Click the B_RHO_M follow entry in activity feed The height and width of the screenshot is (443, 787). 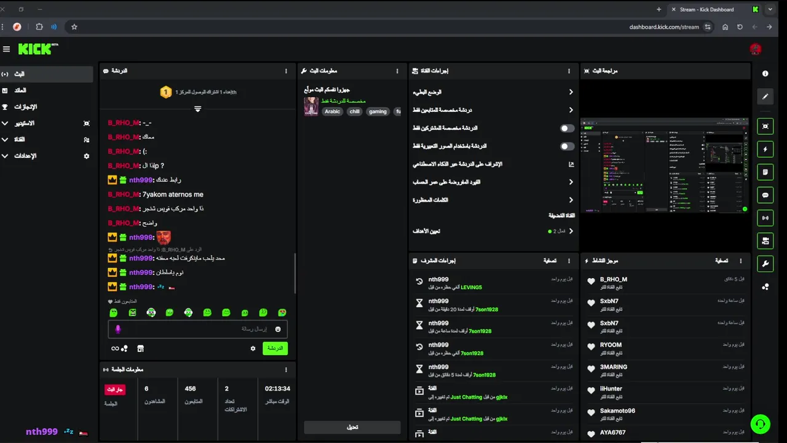pos(665,282)
